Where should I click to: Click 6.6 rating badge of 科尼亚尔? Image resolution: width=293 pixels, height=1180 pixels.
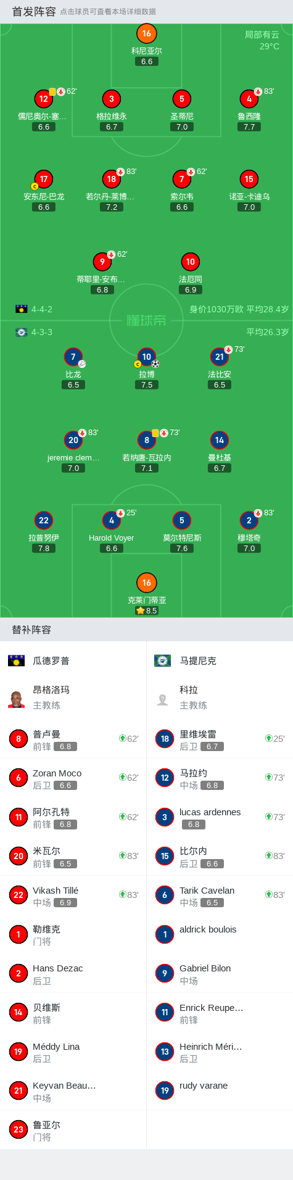146,61
